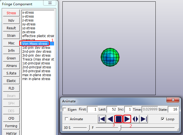The width and height of the screenshot is (183, 135).
Task: Toggle the Animate checkbox
Action: [x=67, y=119]
